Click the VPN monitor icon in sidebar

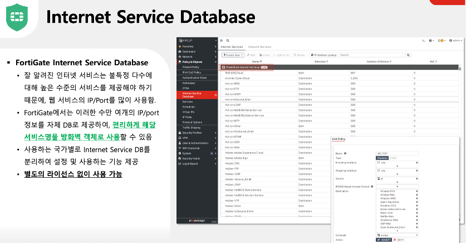[x=180, y=138]
